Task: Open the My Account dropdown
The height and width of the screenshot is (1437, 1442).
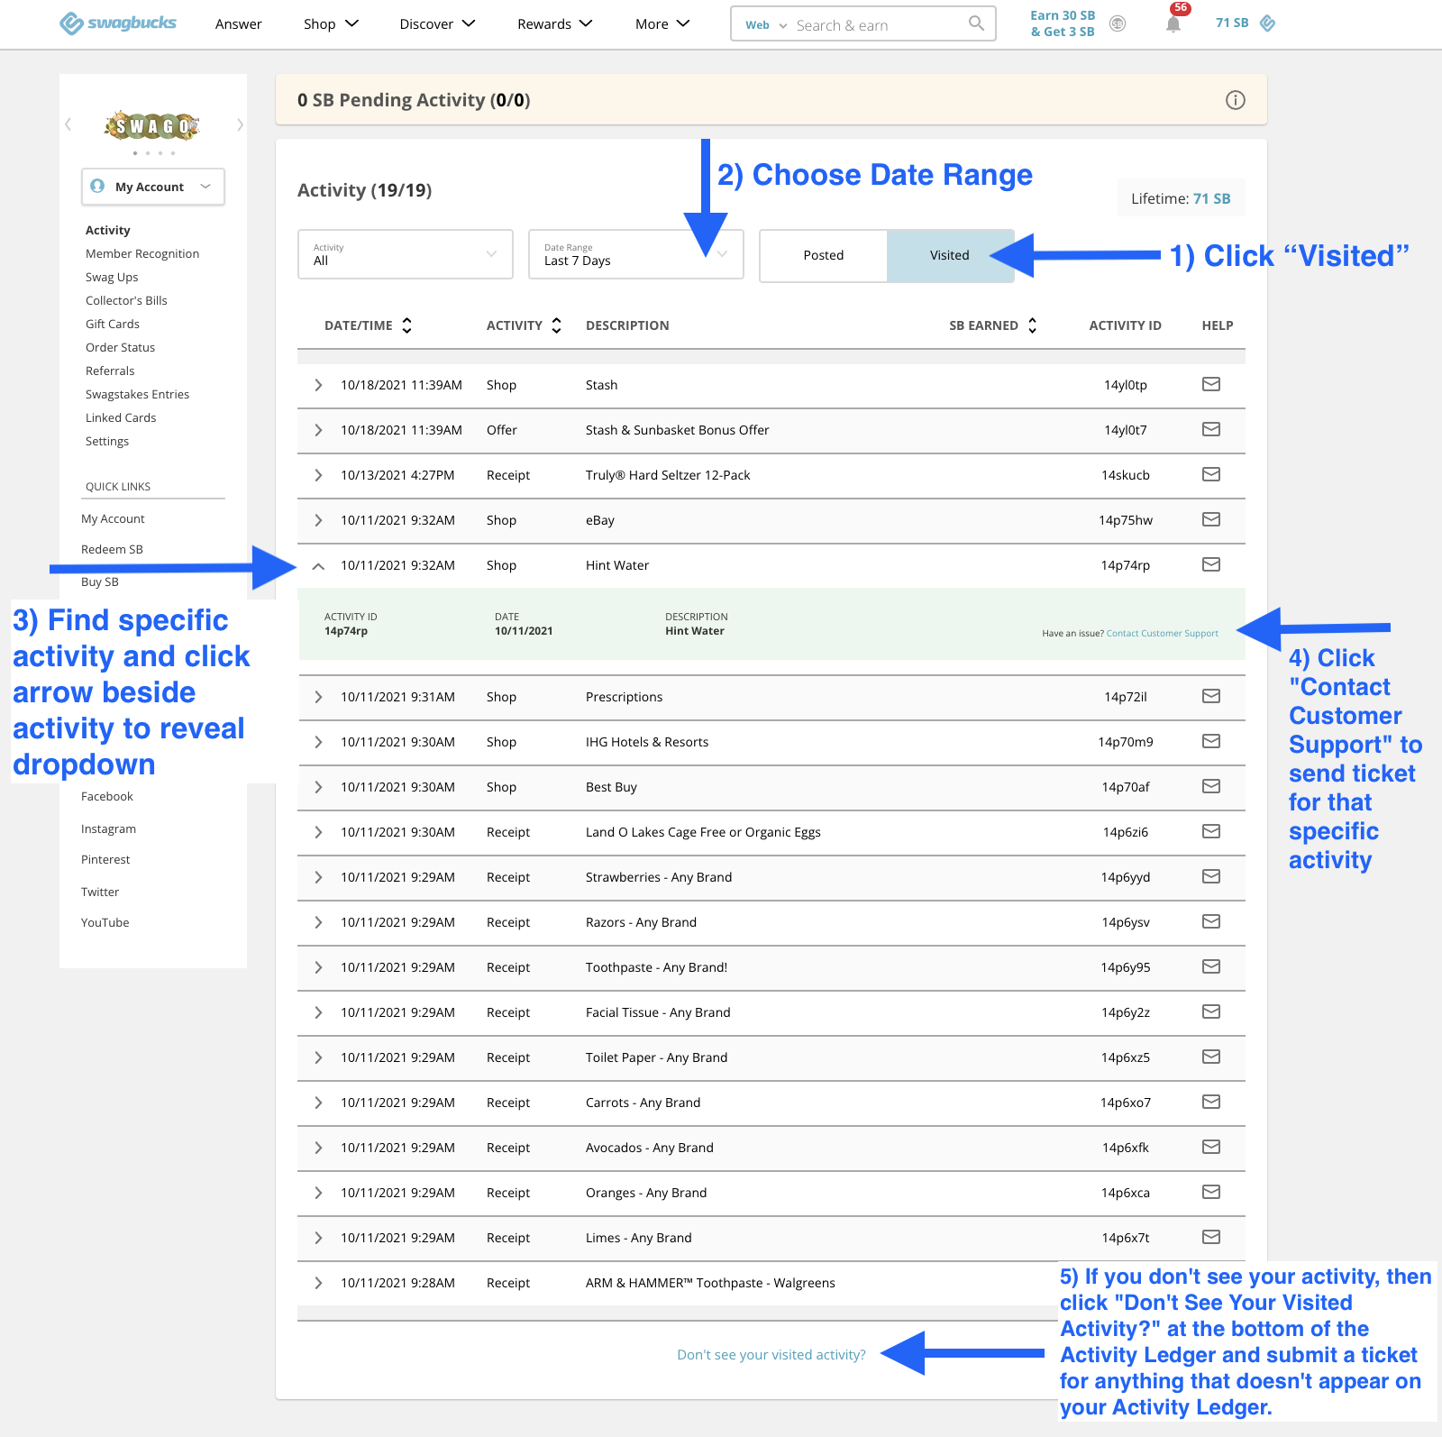Action: [153, 187]
